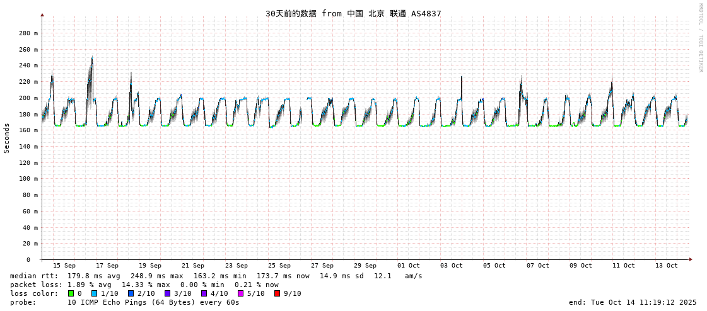Click the 160 m y-axis label
The height and width of the screenshot is (311, 707).
pos(28,130)
